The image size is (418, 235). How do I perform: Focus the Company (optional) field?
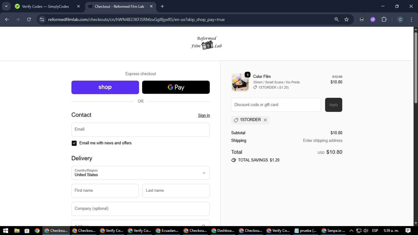point(140,209)
